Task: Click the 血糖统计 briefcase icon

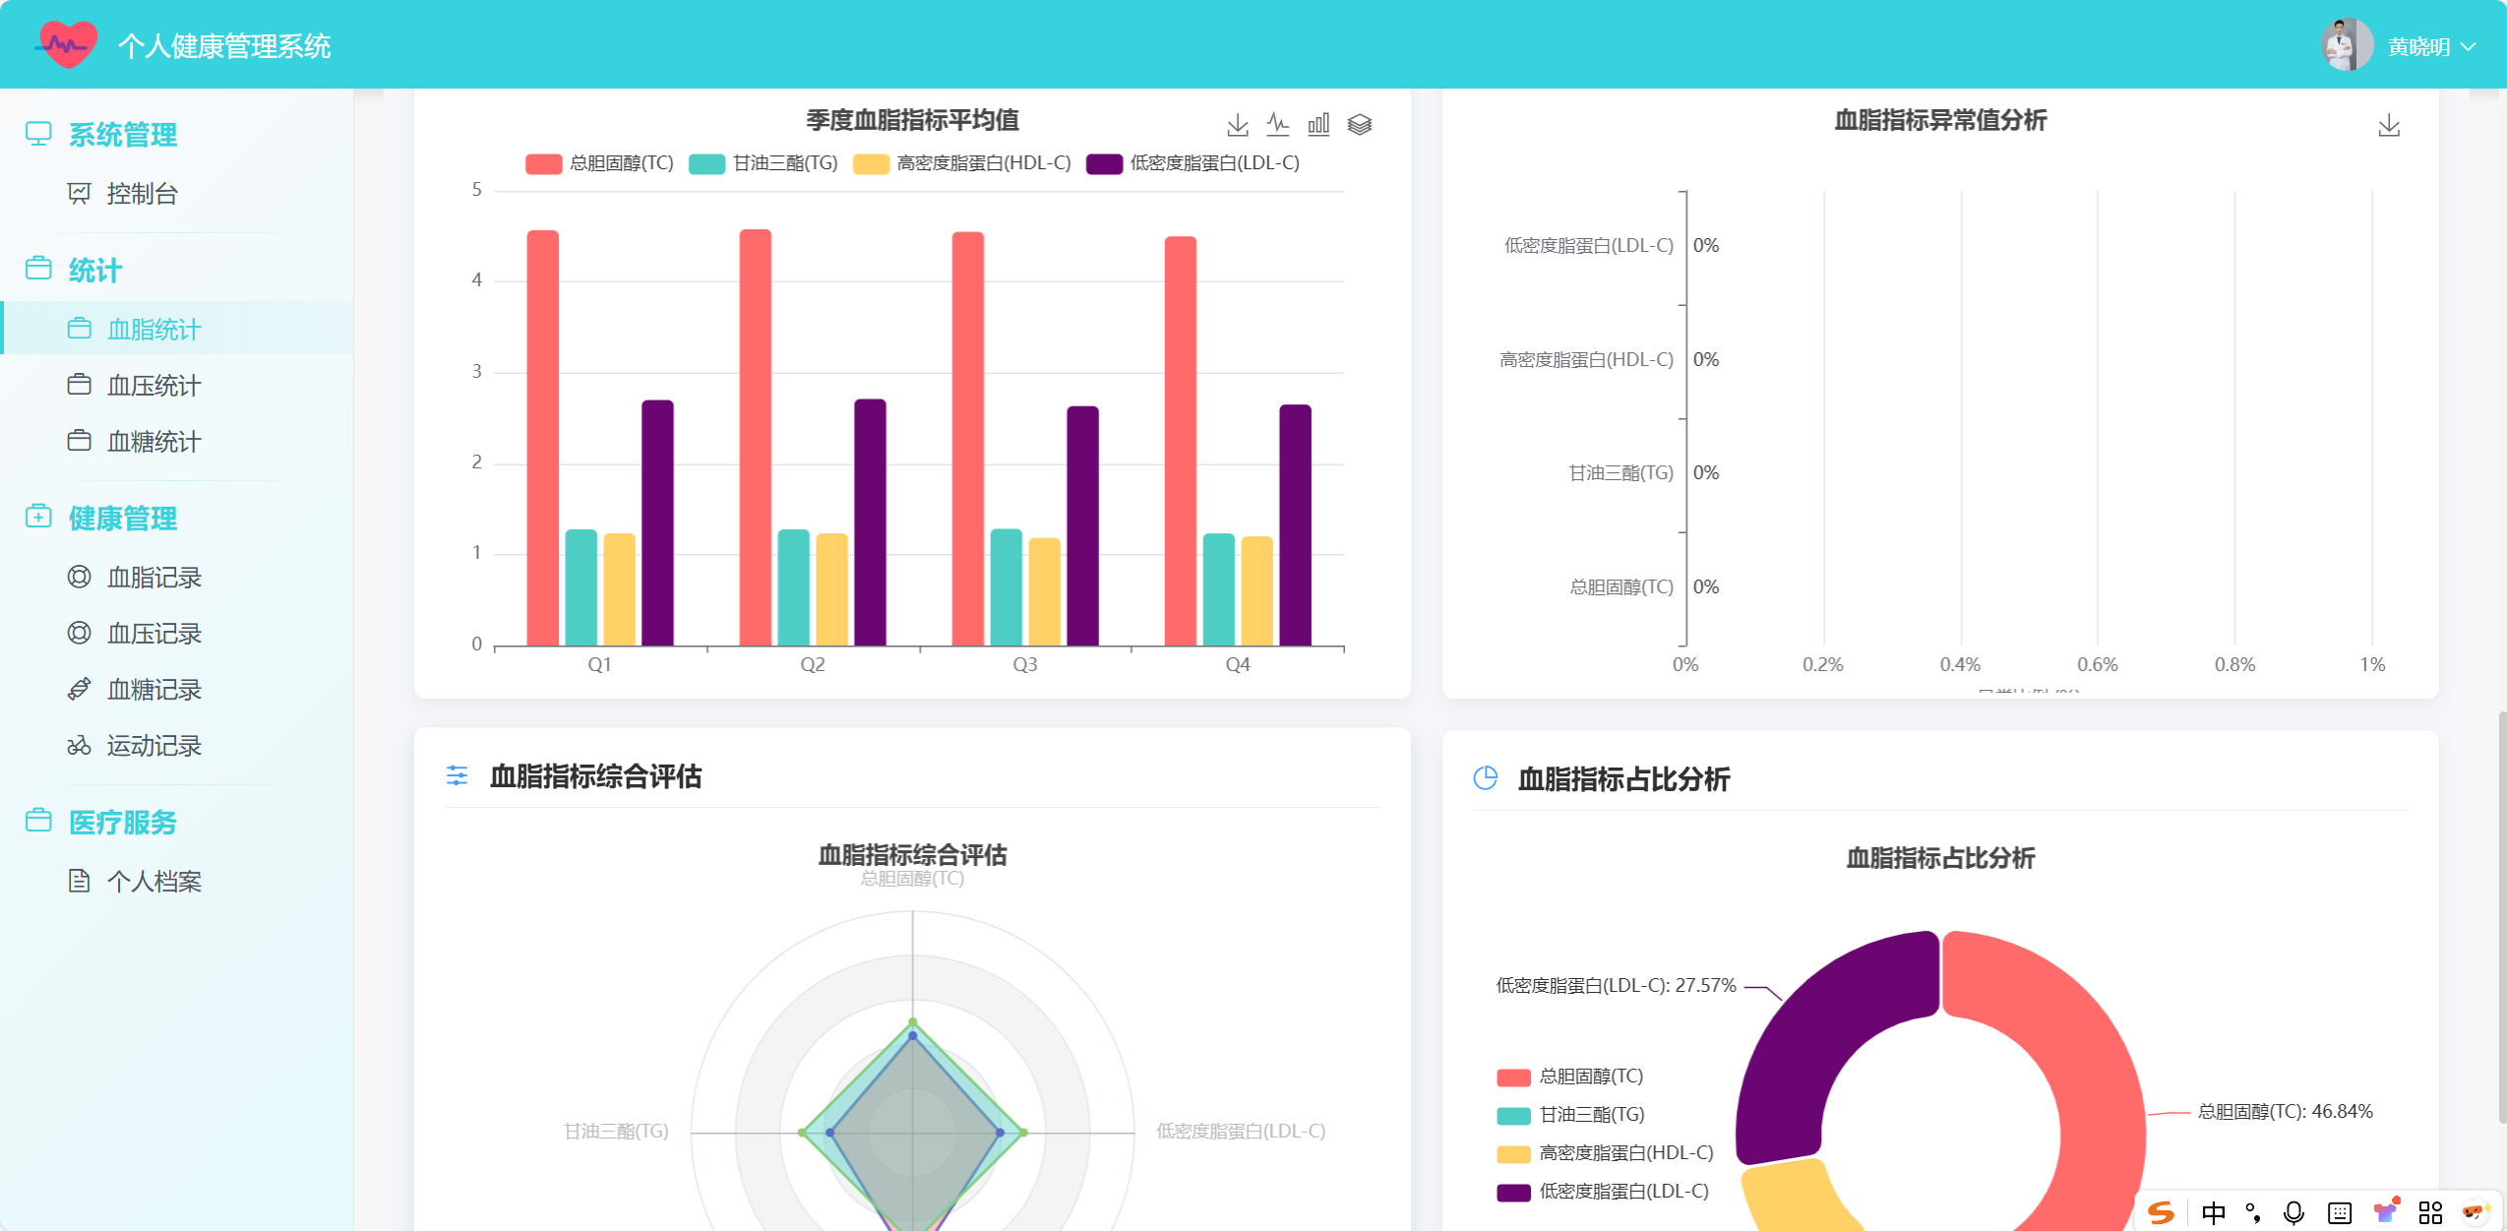Action: pyautogui.click(x=79, y=440)
